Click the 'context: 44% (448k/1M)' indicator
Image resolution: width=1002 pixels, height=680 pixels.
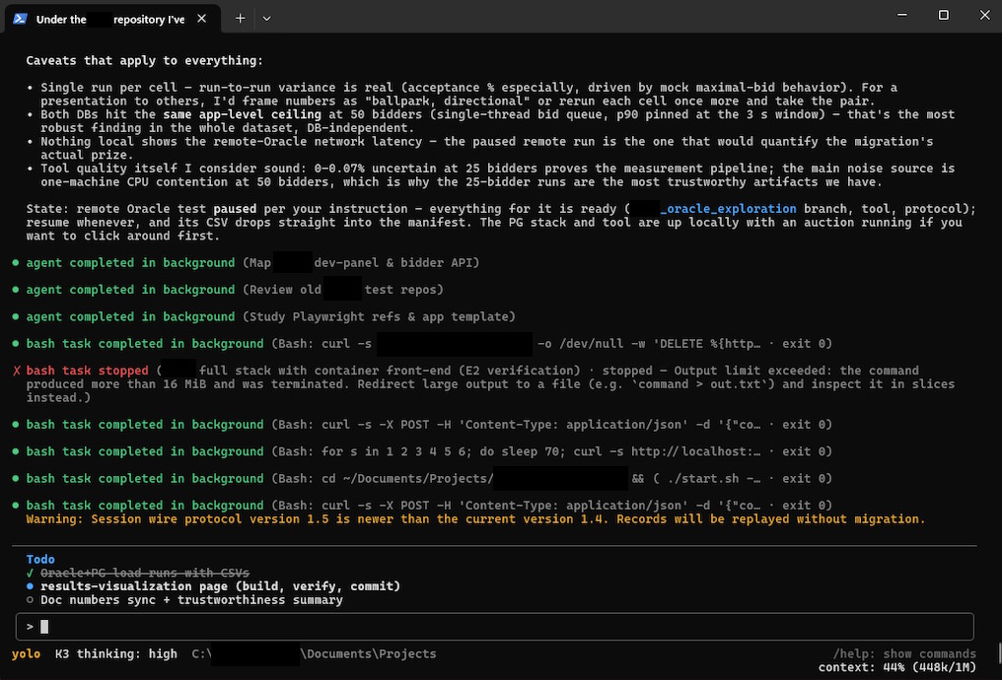pos(897,667)
